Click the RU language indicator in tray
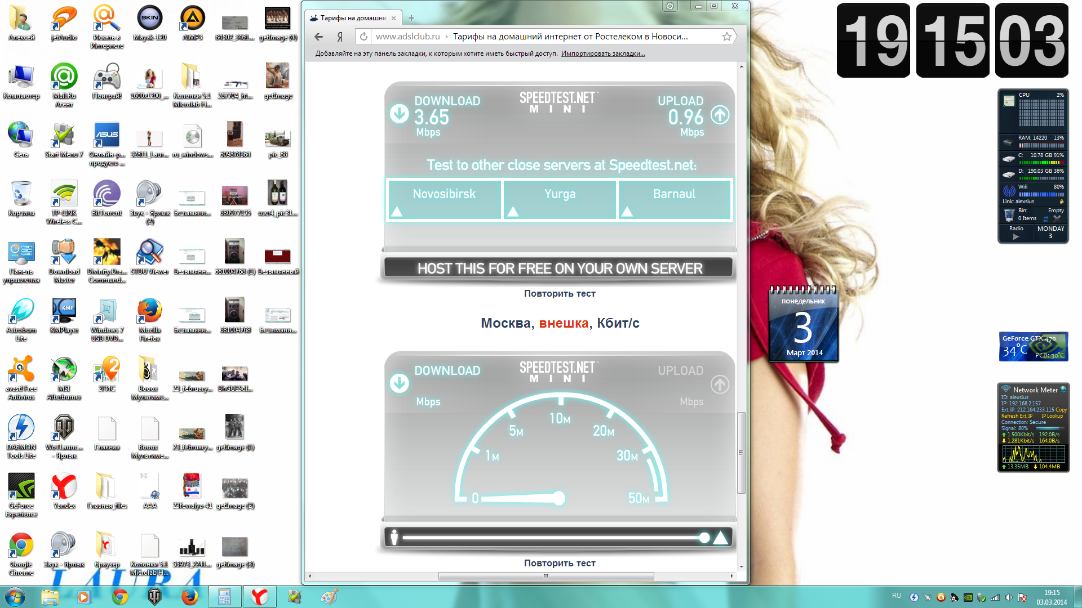Image resolution: width=1082 pixels, height=608 pixels. tap(896, 596)
